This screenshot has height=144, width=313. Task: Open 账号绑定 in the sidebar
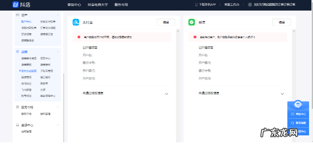coord(26,96)
